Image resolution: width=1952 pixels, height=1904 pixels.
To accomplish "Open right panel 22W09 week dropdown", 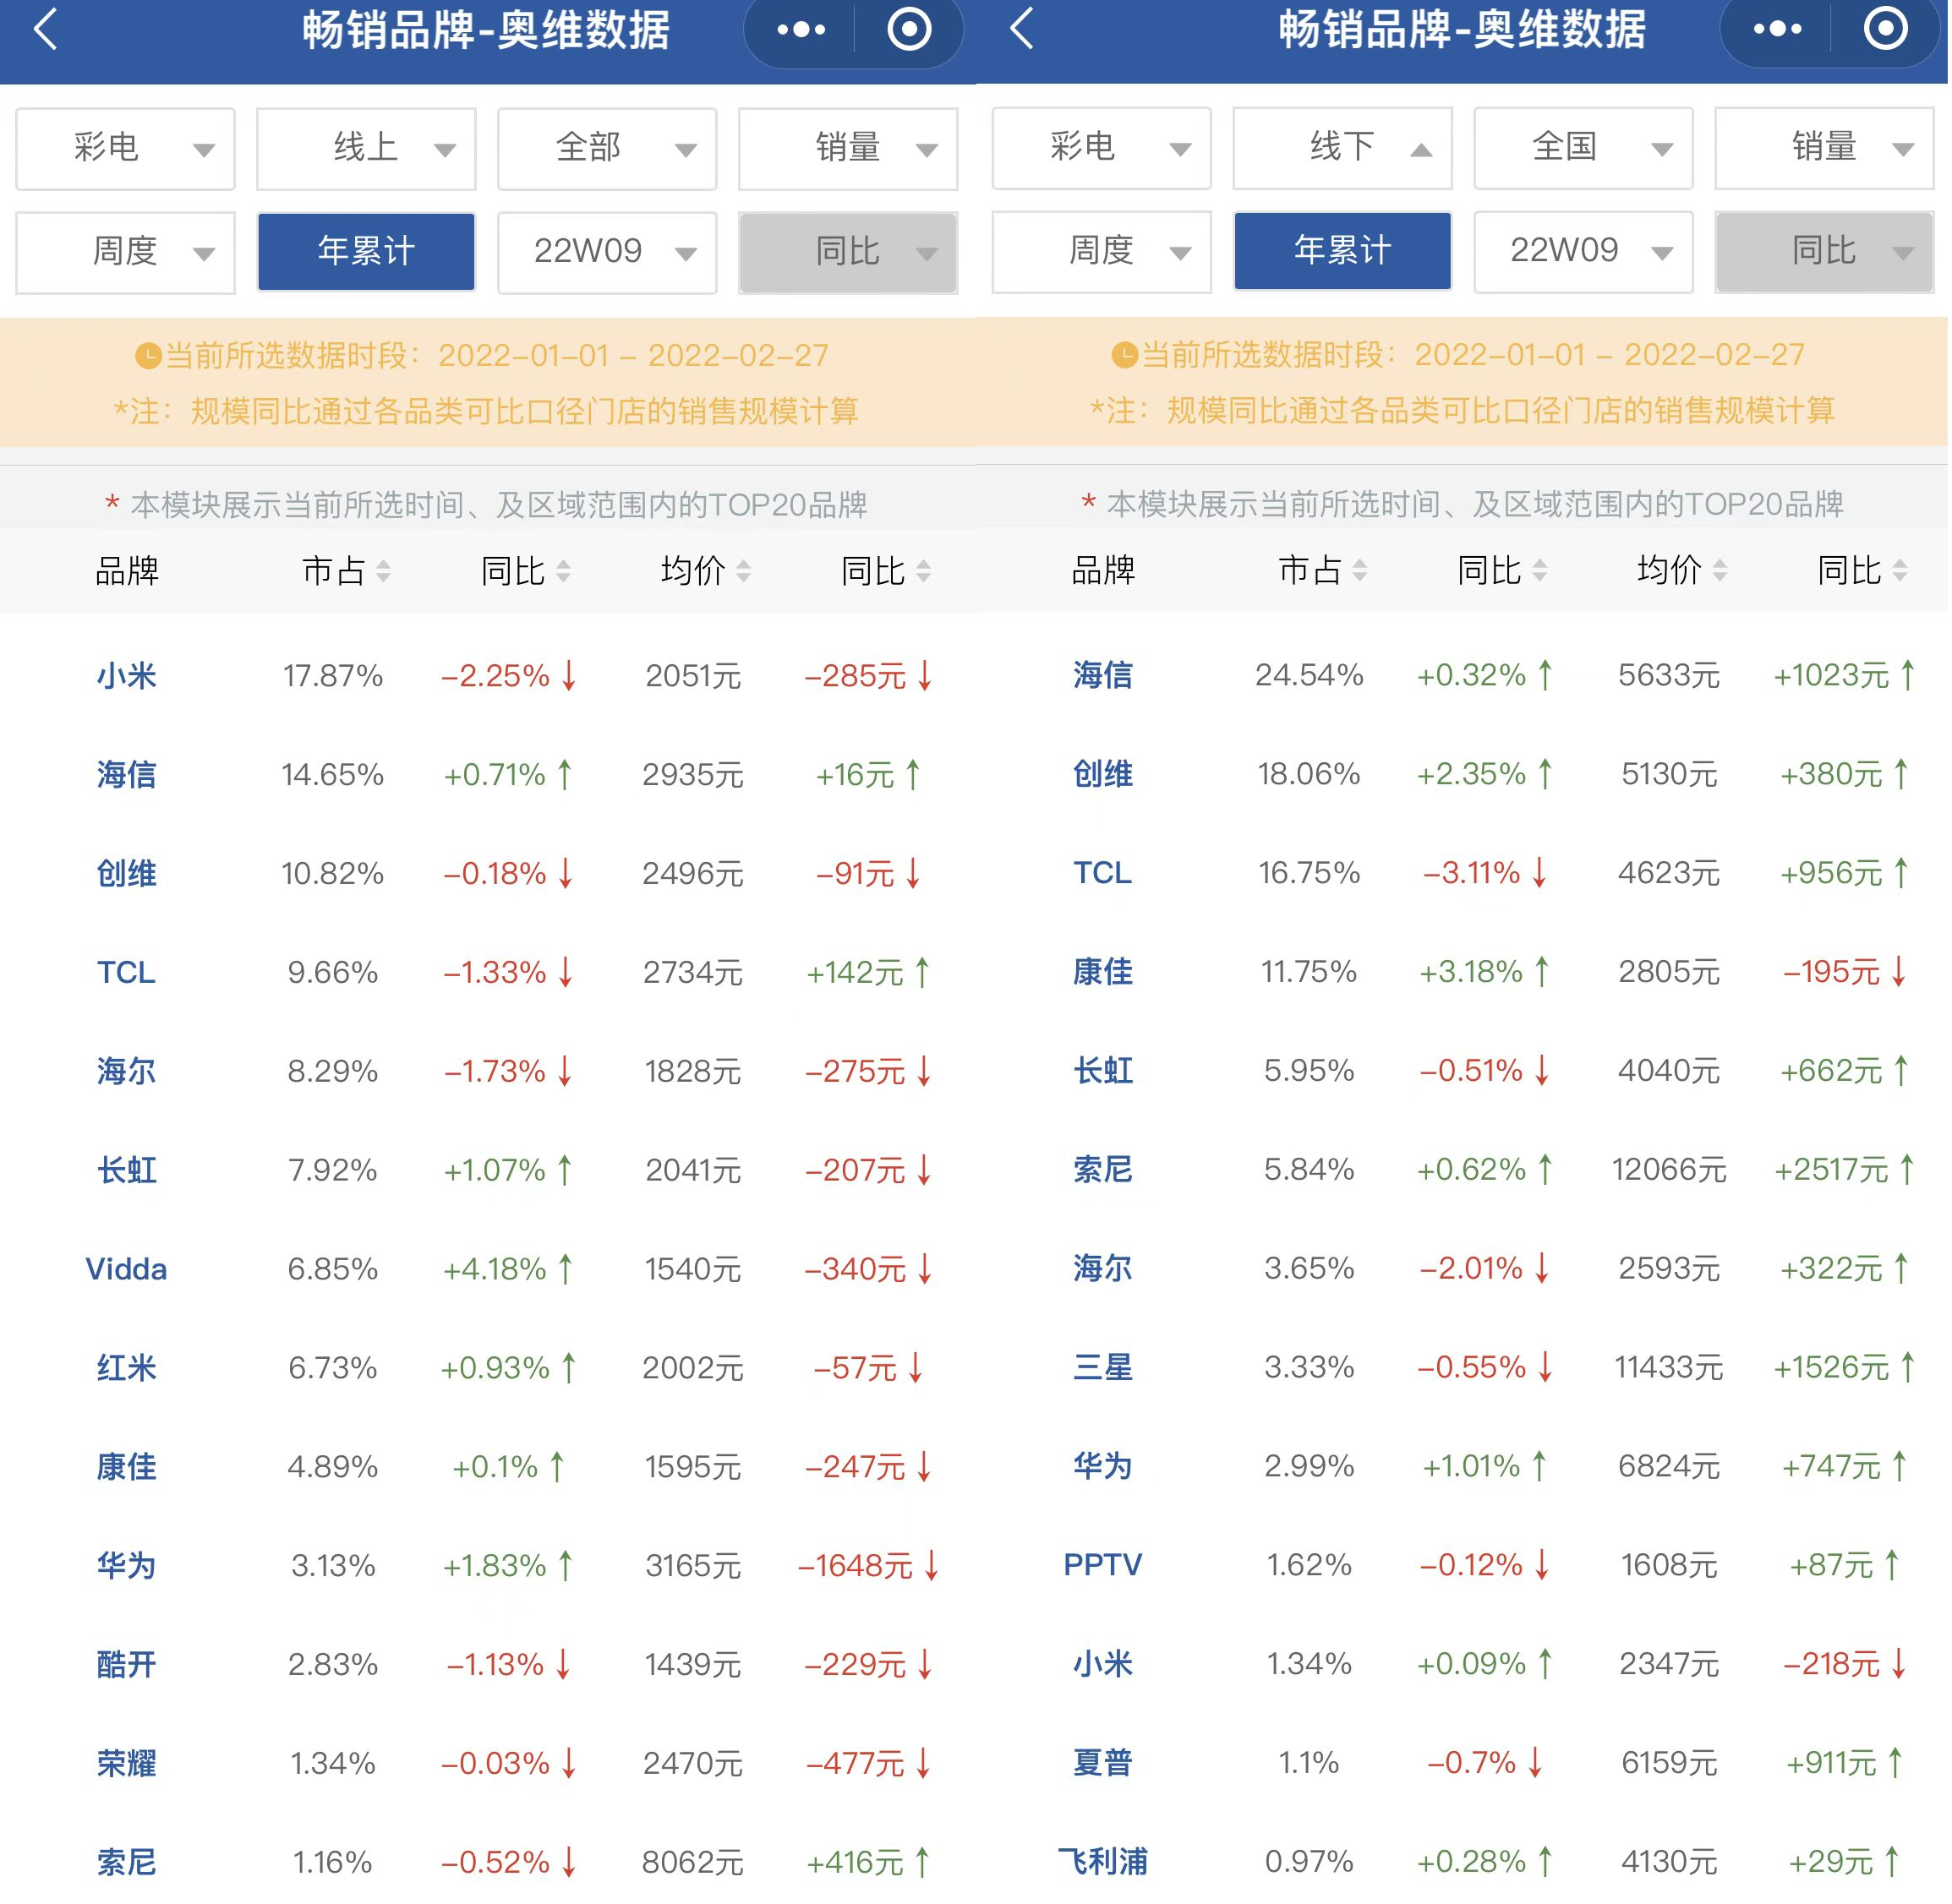I will point(1585,252).
